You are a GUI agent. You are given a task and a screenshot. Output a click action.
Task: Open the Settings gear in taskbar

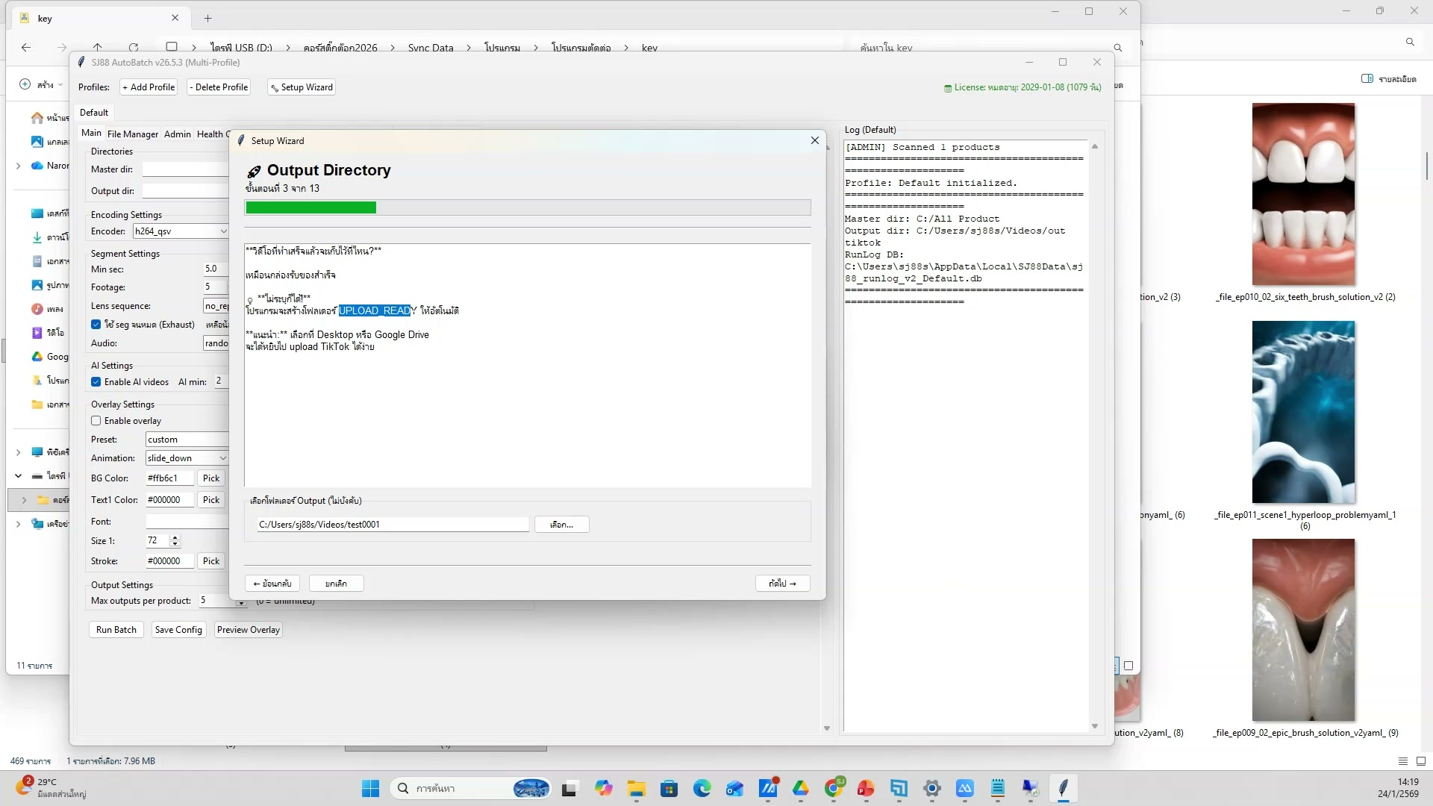tap(931, 788)
